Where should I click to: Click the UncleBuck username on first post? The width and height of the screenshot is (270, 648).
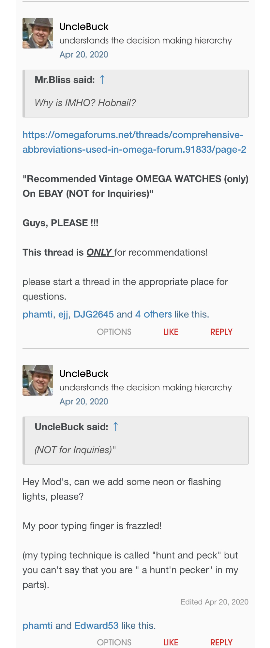84,26
